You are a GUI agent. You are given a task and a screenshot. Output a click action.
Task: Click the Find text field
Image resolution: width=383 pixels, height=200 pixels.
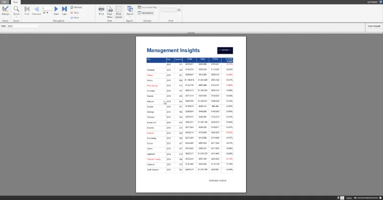tap(169, 10)
